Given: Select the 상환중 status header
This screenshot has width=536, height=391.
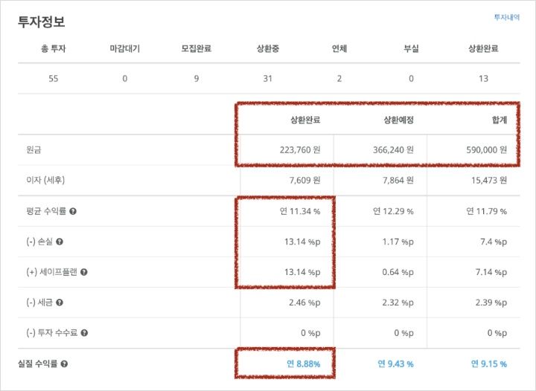Looking at the screenshot, I should pos(268,49).
